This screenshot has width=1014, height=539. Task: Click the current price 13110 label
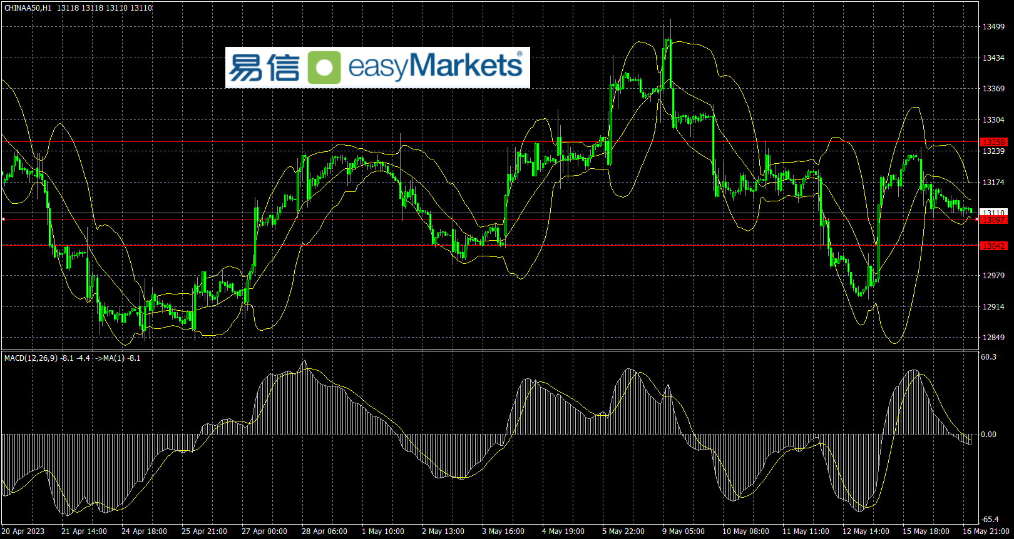(993, 213)
